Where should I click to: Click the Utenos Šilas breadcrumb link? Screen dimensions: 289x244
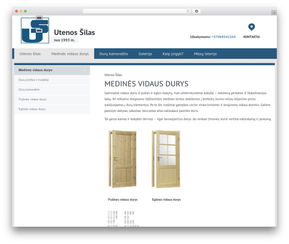(113, 75)
